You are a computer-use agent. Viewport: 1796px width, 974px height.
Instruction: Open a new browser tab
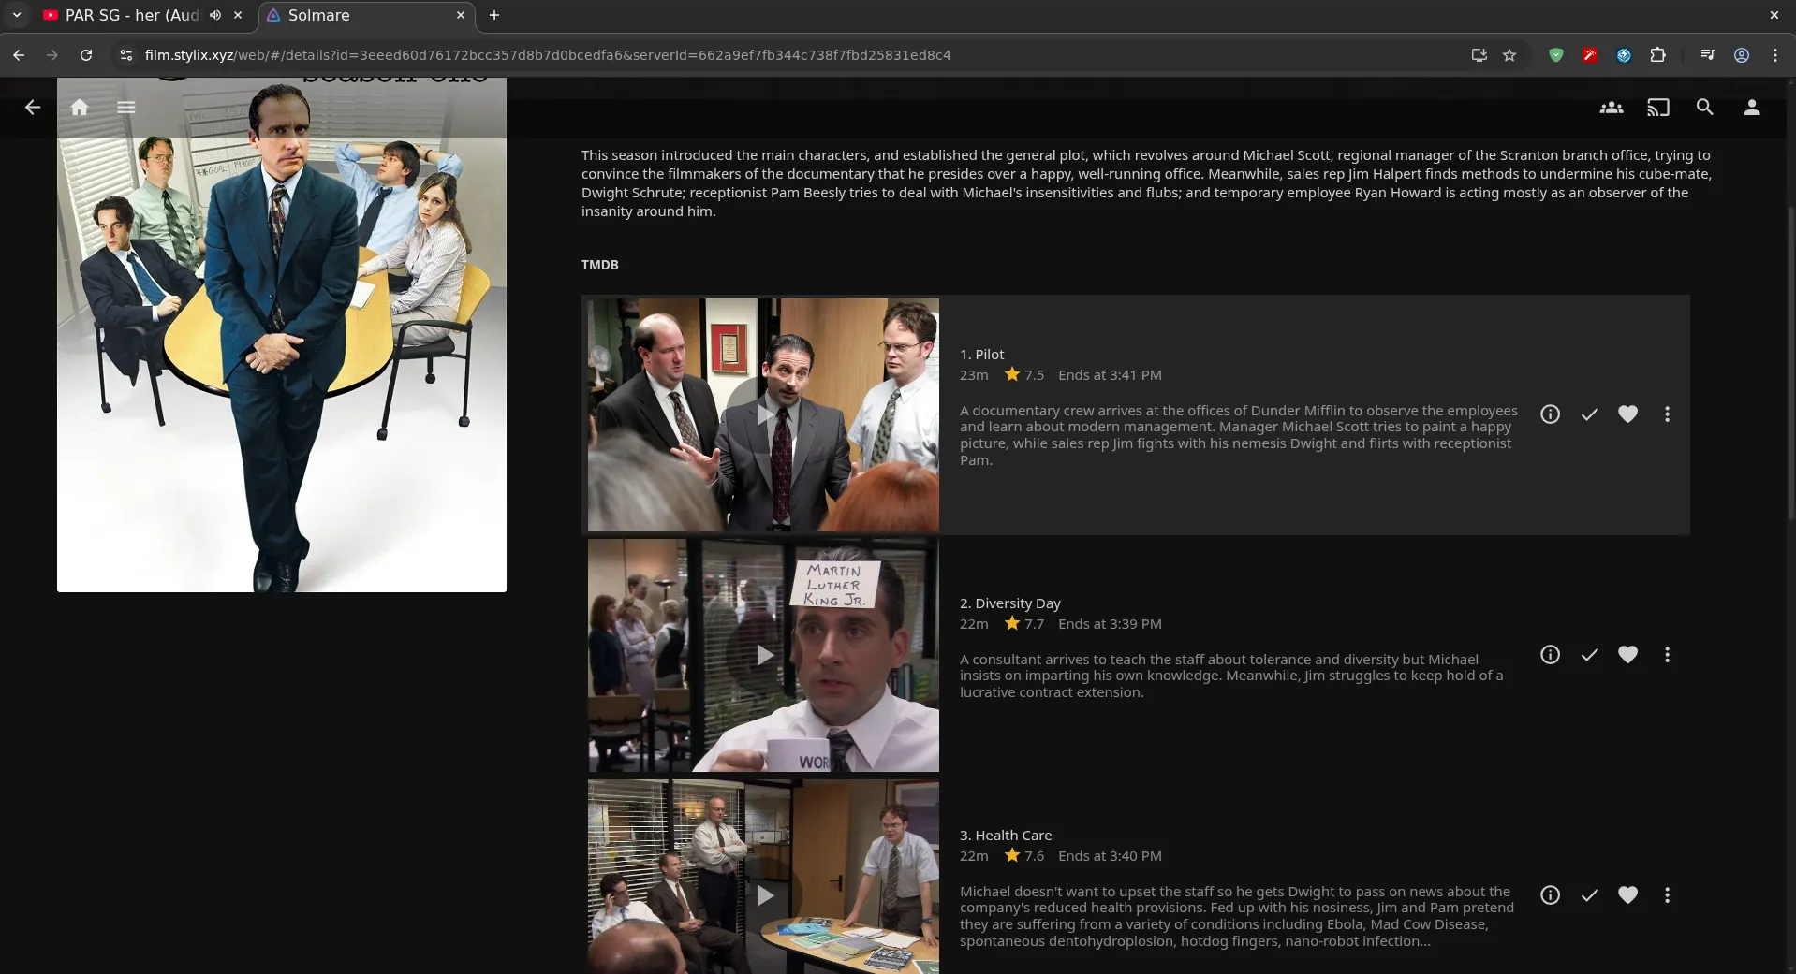(494, 15)
